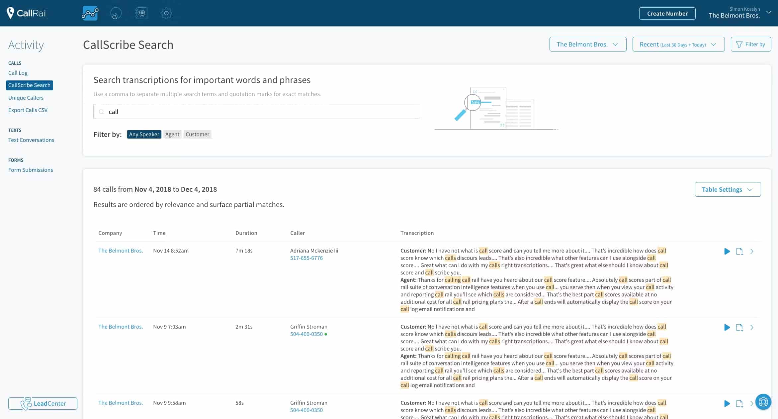Click caller name Adriana Mckenzie Iii
This screenshot has width=778, height=419.
[314, 251]
